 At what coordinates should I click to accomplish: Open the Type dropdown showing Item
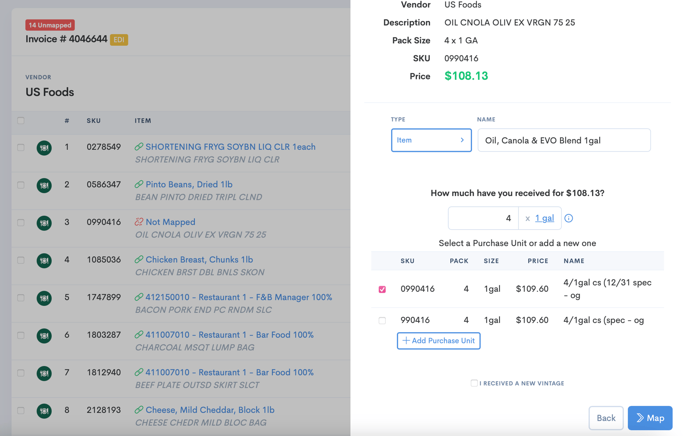(431, 140)
